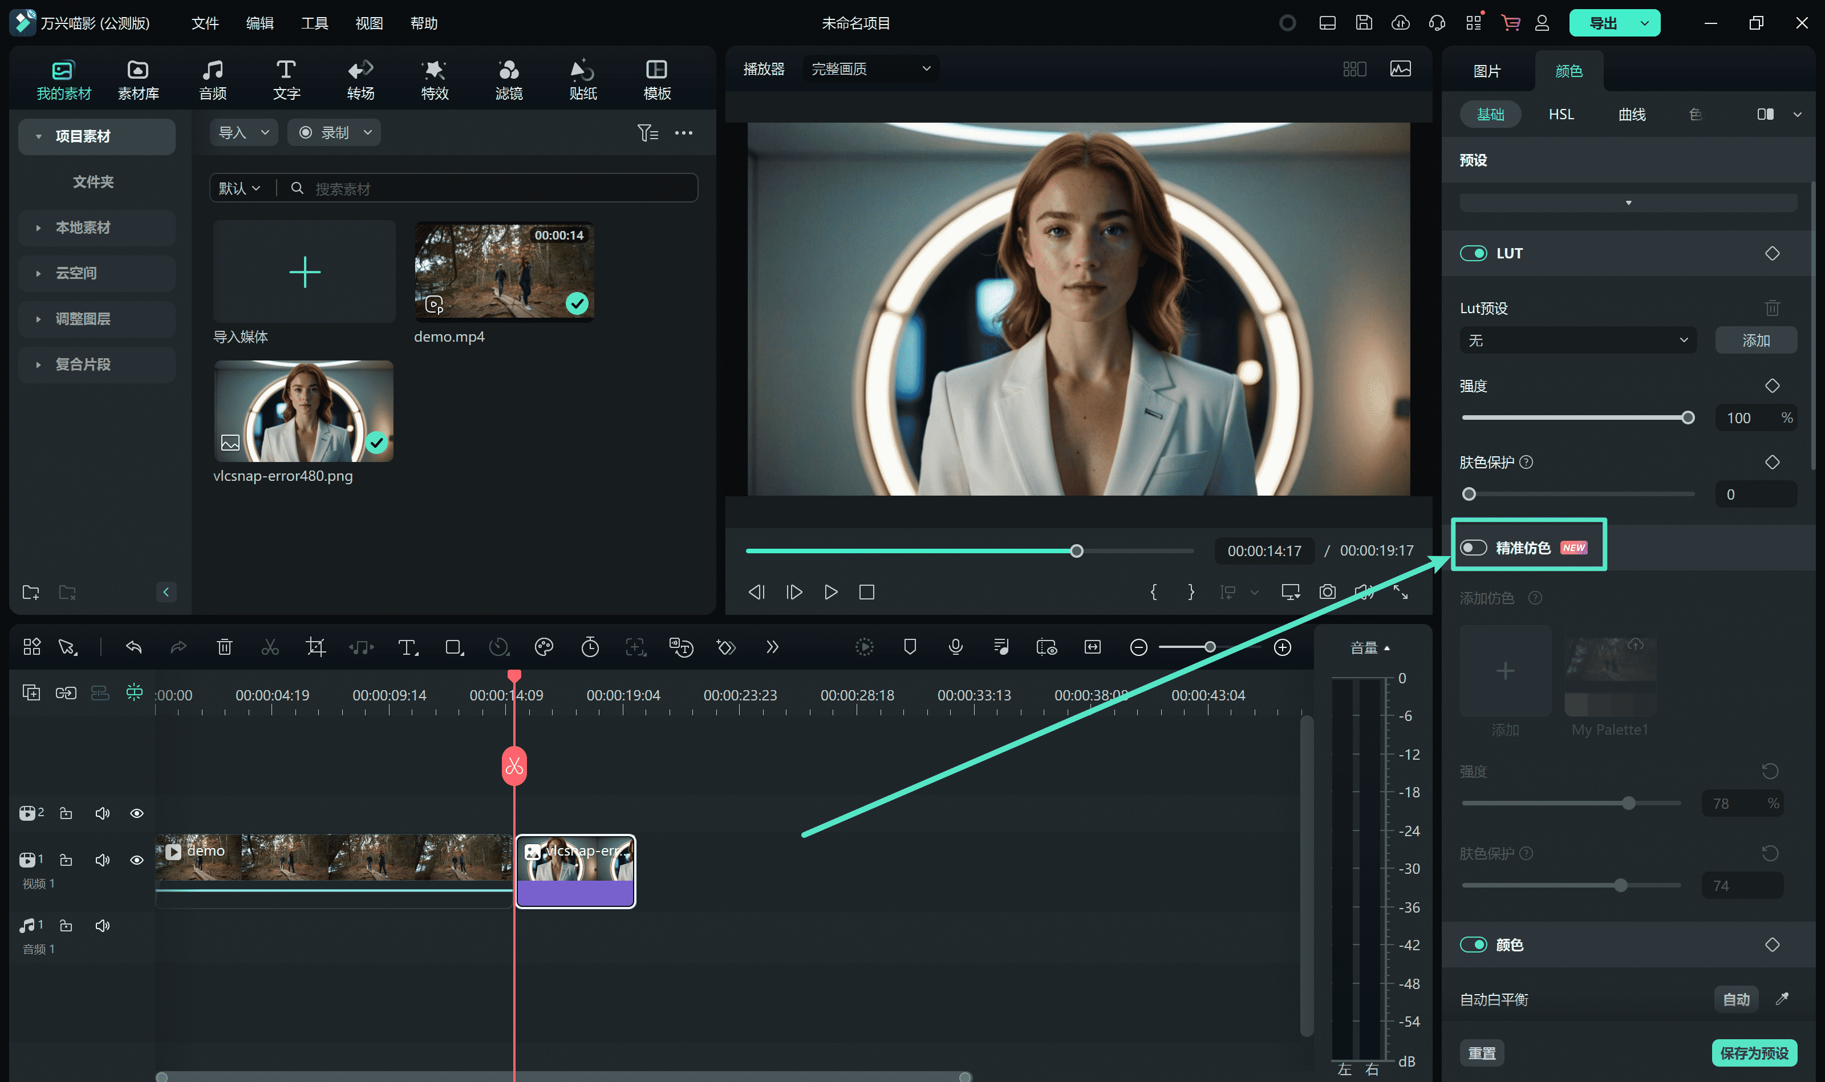
Task: Open the 工具 menu
Action: click(x=314, y=23)
